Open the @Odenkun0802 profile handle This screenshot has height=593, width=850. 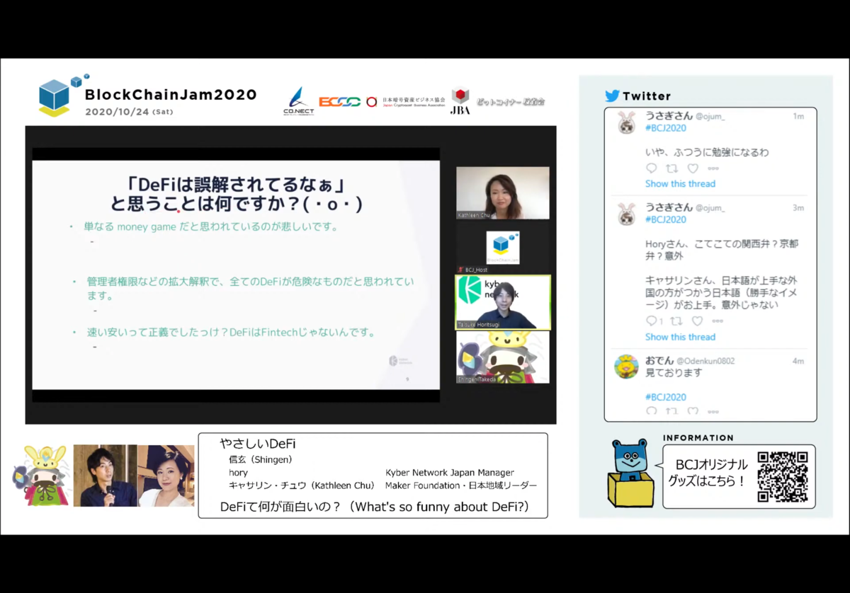705,361
